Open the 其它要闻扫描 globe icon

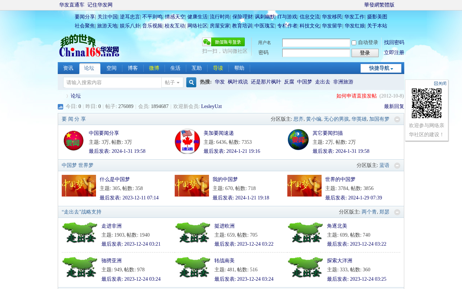coord(298,139)
